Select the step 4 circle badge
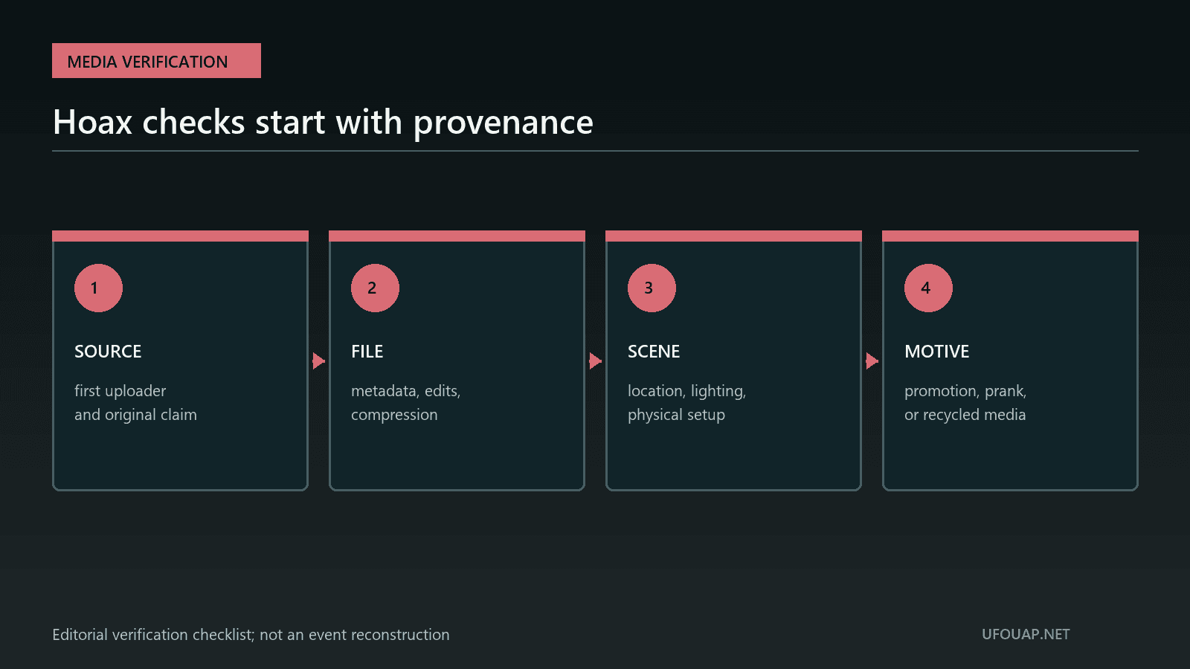 click(928, 288)
